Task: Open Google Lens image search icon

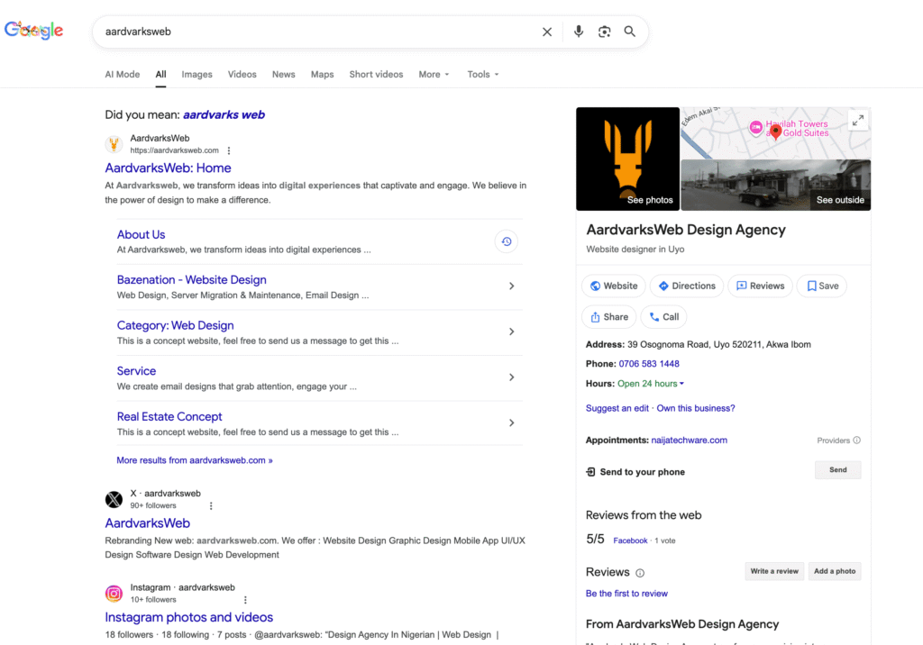Action: (604, 32)
